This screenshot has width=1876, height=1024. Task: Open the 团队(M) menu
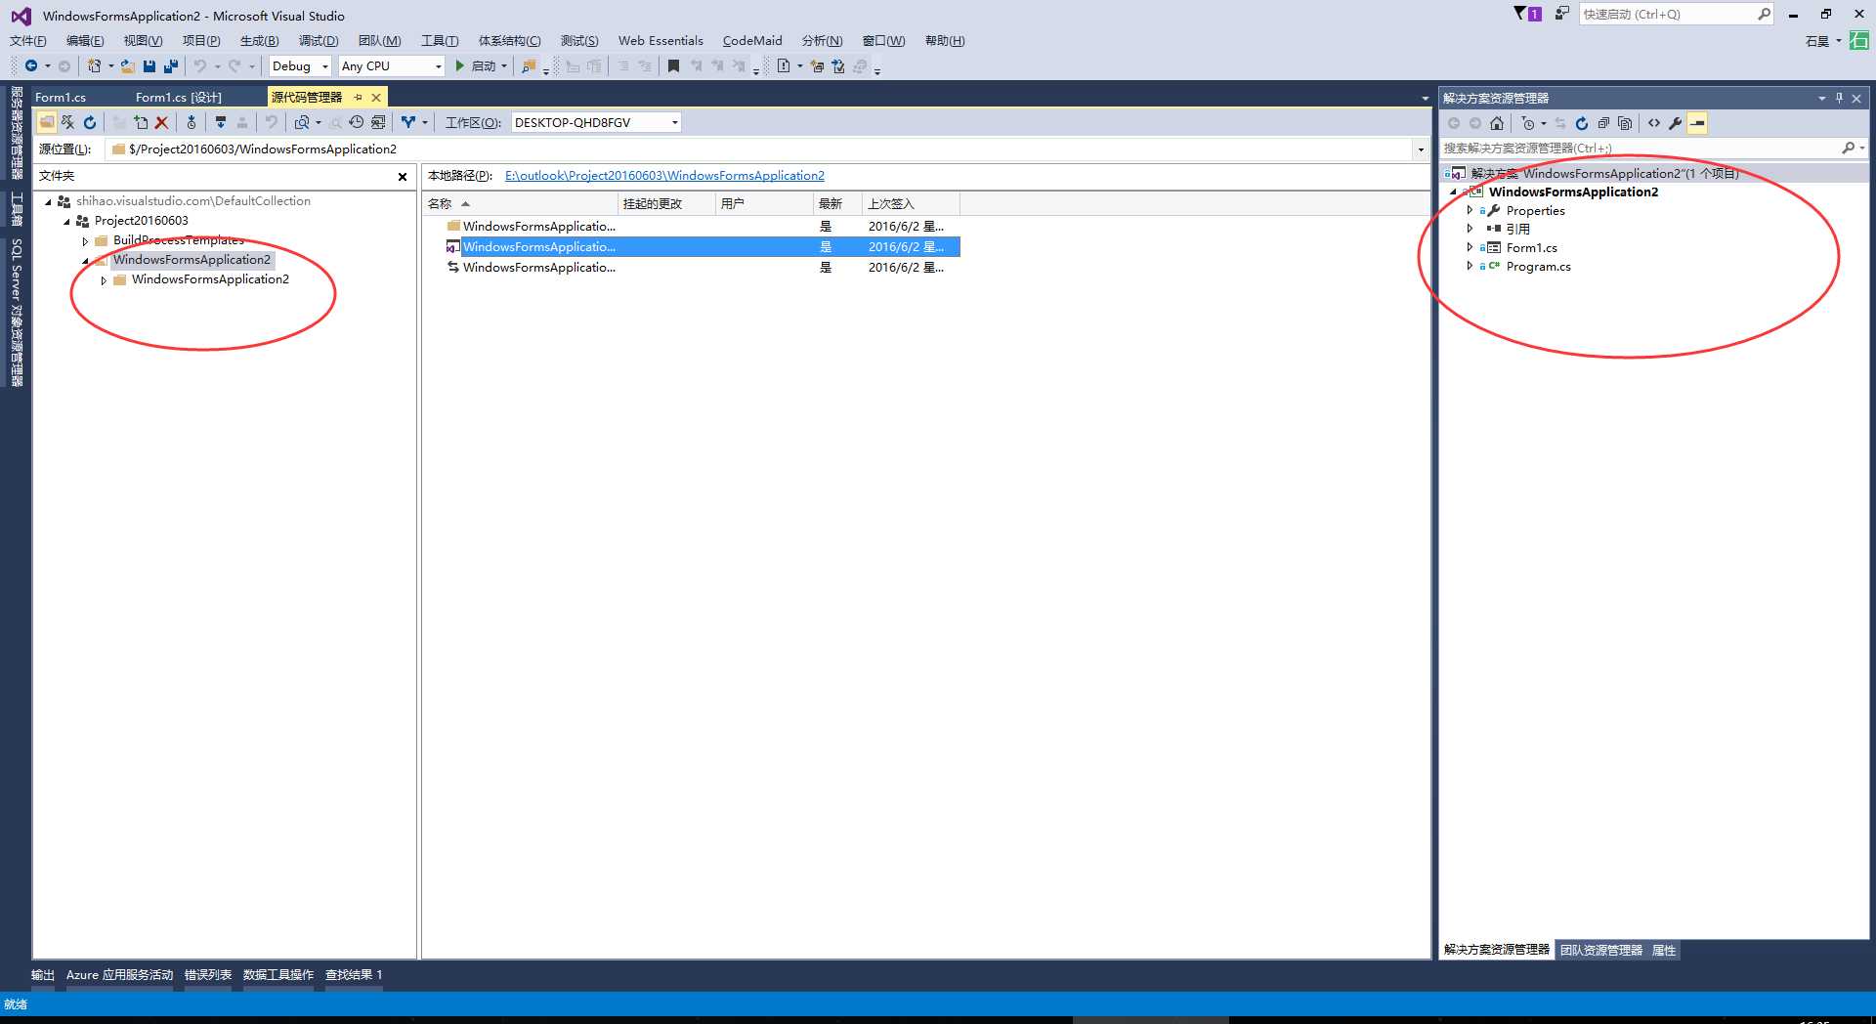(379, 40)
